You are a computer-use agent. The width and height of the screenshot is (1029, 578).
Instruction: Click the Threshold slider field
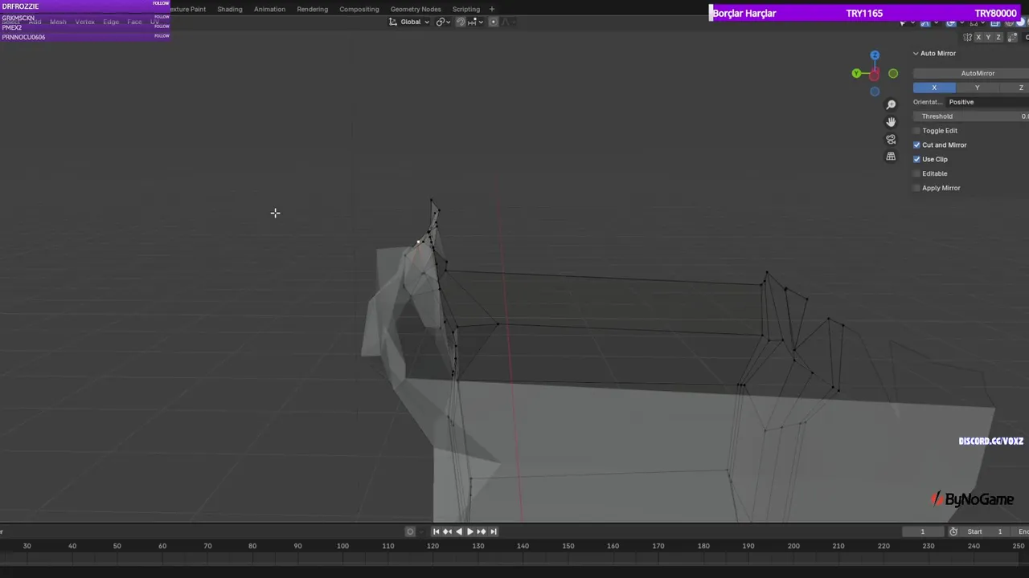971,116
